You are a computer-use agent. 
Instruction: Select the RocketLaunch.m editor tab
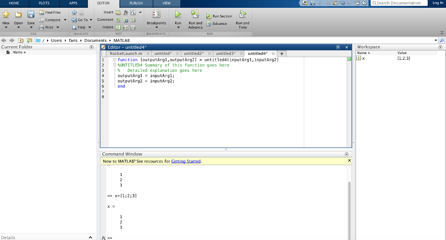tap(126, 54)
